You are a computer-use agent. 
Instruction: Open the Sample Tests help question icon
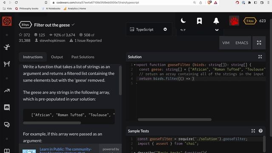tap(261, 131)
